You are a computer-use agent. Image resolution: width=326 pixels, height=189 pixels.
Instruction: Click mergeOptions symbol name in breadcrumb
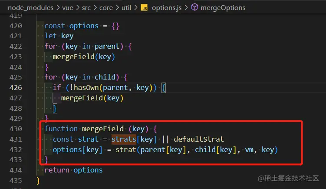(223, 7)
